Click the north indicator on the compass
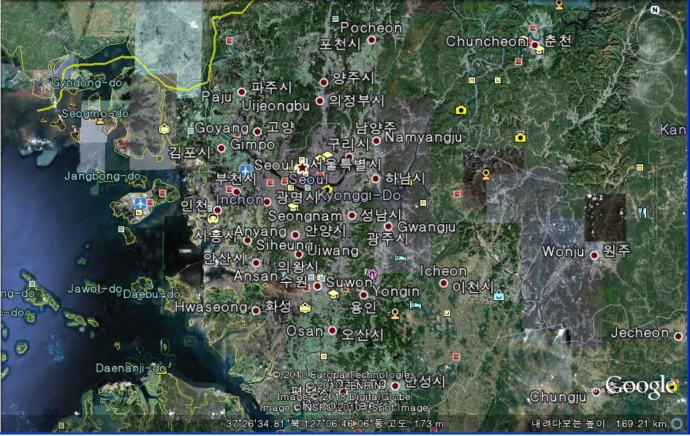This screenshot has width=690, height=436. 655,10
